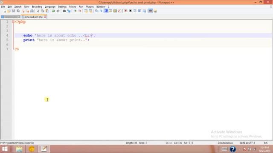
Task: Open the File menu
Action: coord(3,7)
